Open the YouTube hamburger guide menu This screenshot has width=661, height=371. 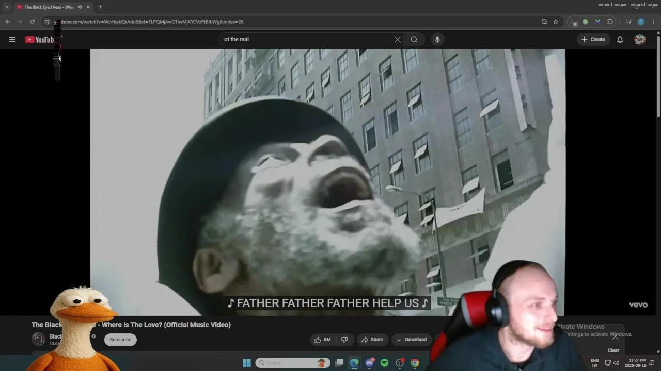tap(12, 39)
